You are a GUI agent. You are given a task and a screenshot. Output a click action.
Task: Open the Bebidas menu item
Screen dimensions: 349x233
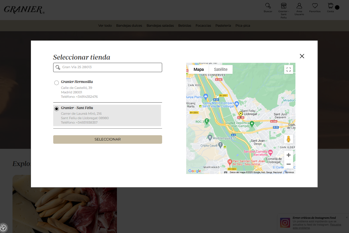[184, 25]
